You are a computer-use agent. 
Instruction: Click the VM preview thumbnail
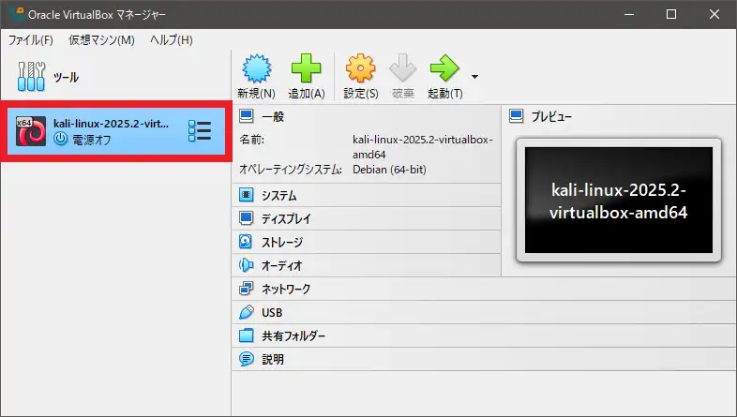[619, 200]
